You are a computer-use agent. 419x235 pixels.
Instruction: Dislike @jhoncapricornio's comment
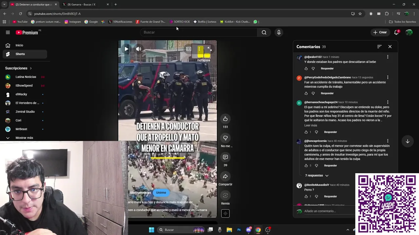click(x=317, y=165)
